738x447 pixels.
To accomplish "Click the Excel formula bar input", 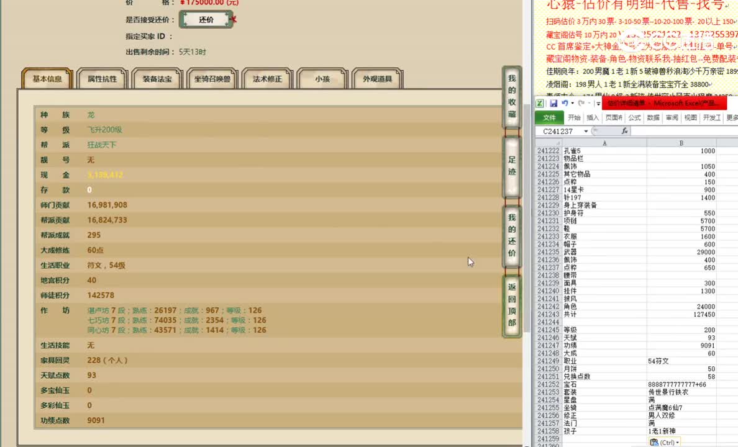I will (x=685, y=131).
